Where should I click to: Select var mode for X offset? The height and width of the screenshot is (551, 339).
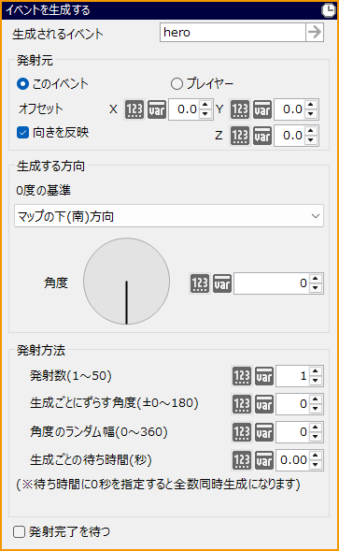pyautogui.click(x=157, y=109)
